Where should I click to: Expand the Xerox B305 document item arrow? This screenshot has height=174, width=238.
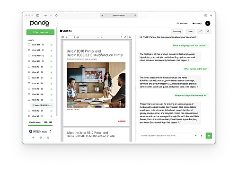coord(52,105)
